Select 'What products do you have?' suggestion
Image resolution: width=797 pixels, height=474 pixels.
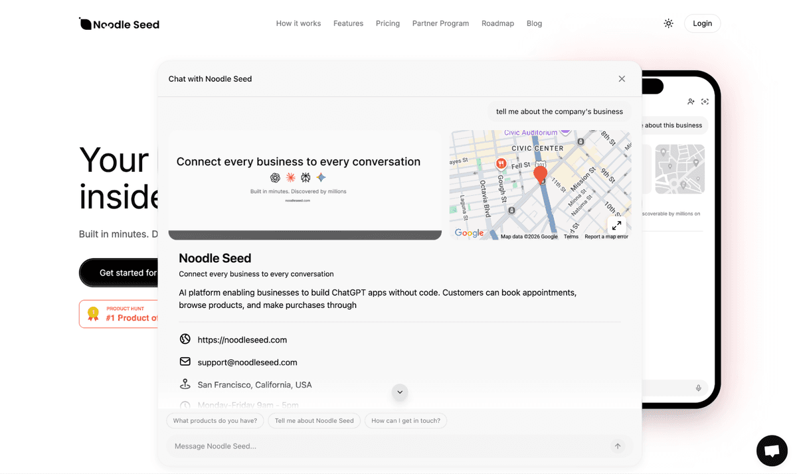(x=215, y=420)
